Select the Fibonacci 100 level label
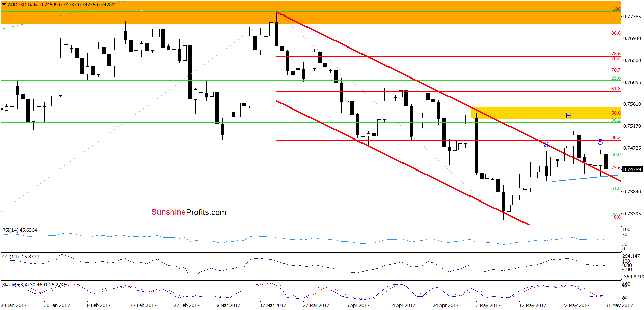The image size is (644, 310). (617, 9)
